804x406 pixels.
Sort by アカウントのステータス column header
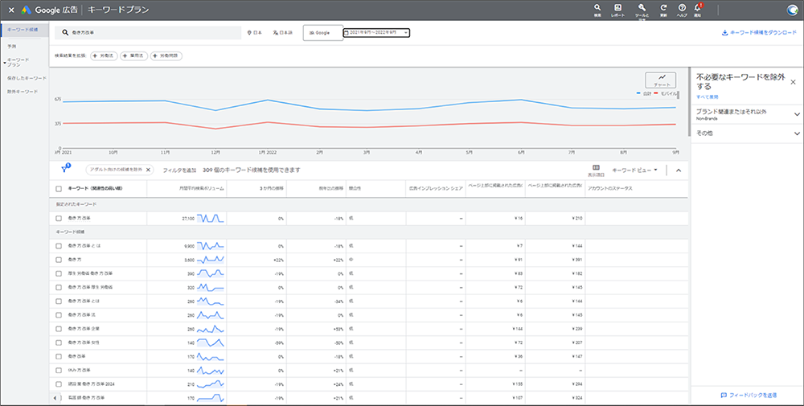point(610,189)
